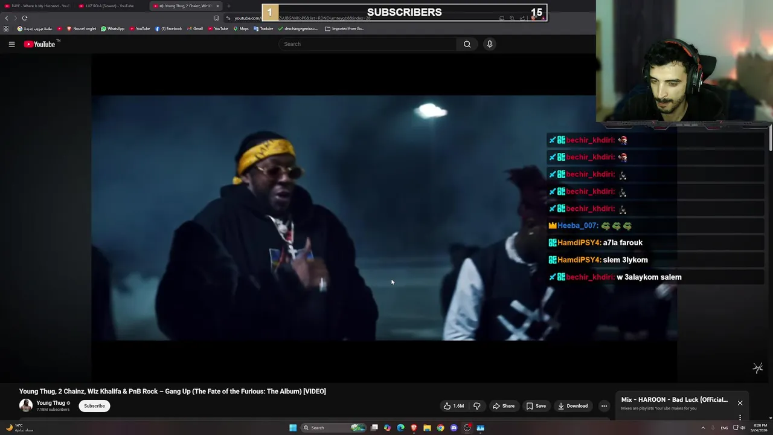
Task: Open the Windows Start menu
Action: point(293,428)
